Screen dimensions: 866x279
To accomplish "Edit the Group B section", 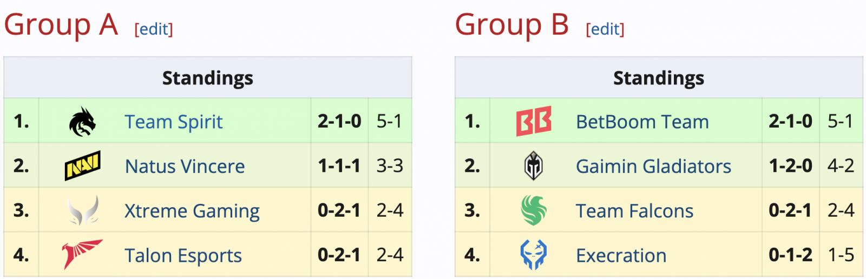I will click(x=605, y=29).
